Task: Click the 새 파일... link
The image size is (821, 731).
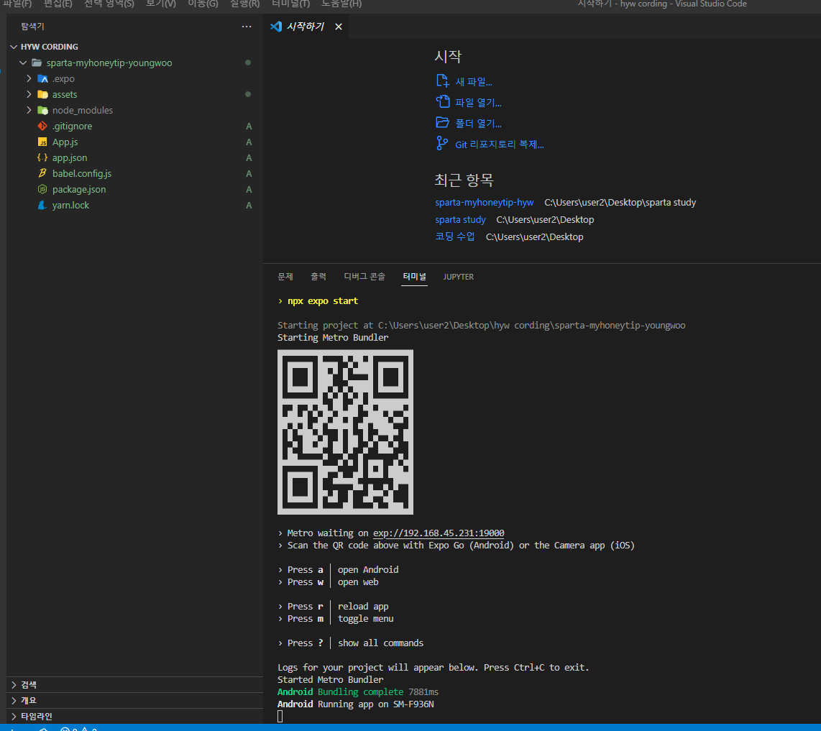Action: [474, 82]
